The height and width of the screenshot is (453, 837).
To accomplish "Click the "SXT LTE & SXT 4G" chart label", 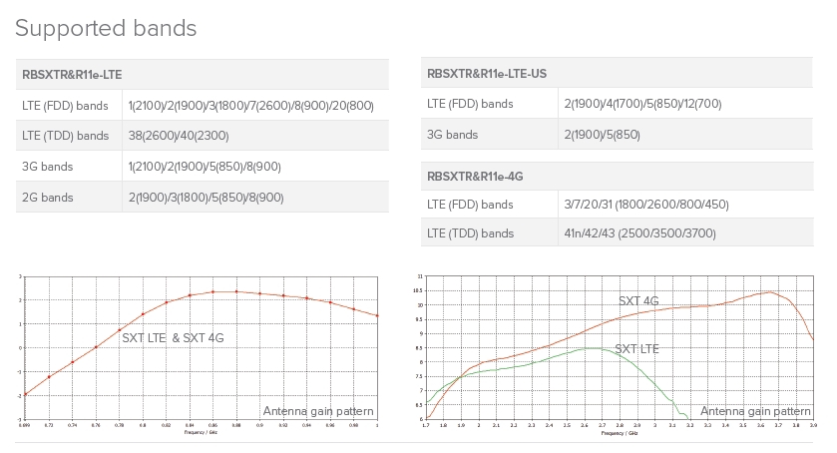I will coord(173,338).
